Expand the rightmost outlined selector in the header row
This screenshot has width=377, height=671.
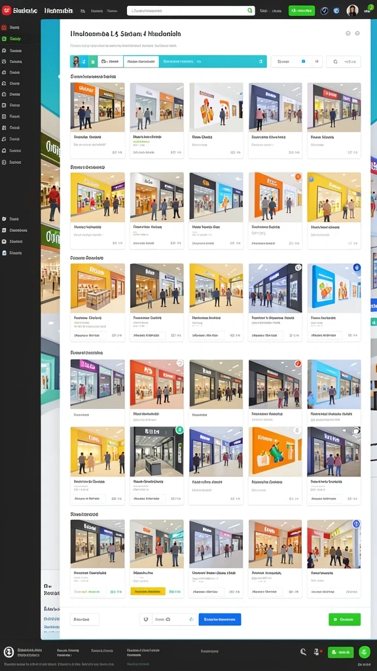tap(343, 62)
